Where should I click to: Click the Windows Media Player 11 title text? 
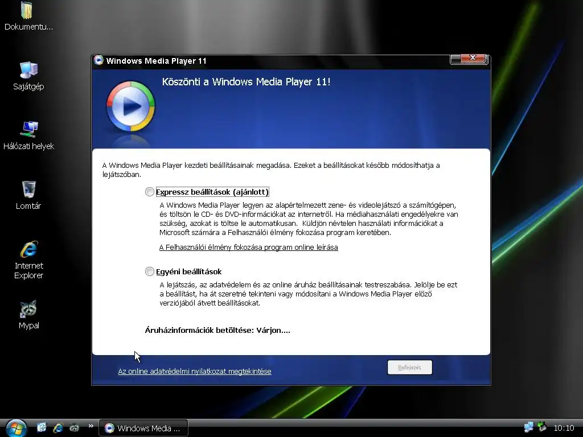pyautogui.click(x=156, y=61)
